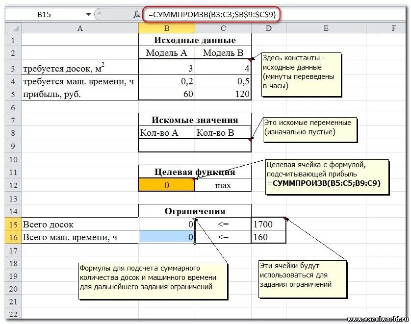The width and height of the screenshot is (411, 324).
Task: Click the 'Кол-во А' cell
Action: coord(167,133)
